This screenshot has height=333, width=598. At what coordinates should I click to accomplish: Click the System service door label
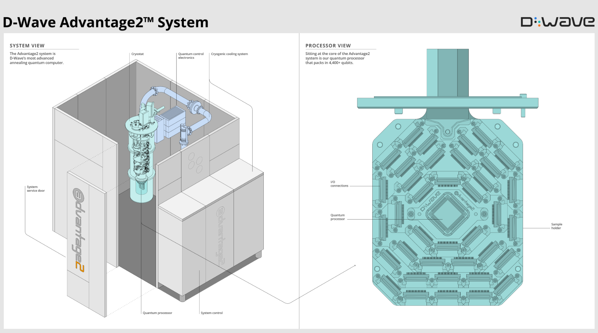pos(36,189)
